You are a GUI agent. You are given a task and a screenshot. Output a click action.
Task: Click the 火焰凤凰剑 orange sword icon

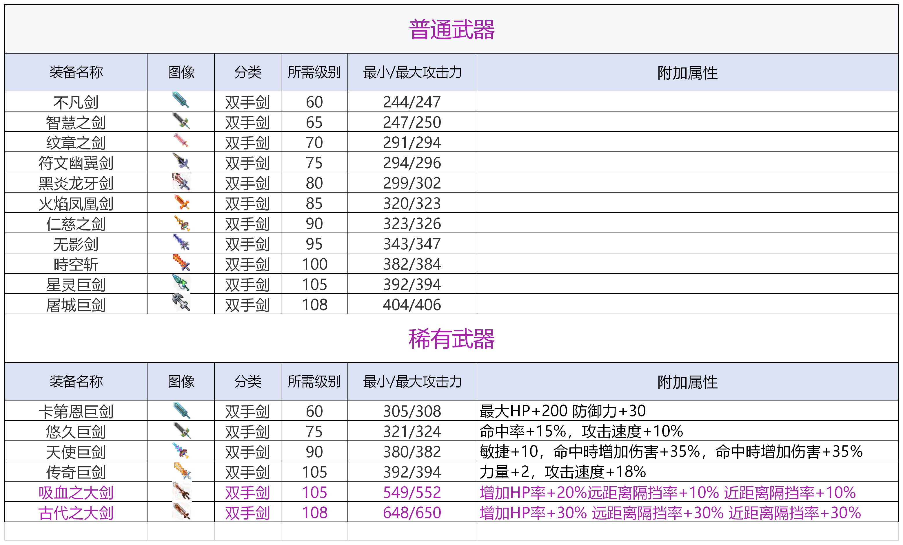181,202
